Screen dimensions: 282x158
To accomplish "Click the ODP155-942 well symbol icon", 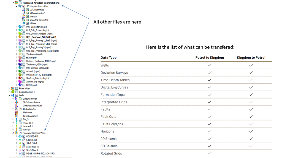I will 20,136.
